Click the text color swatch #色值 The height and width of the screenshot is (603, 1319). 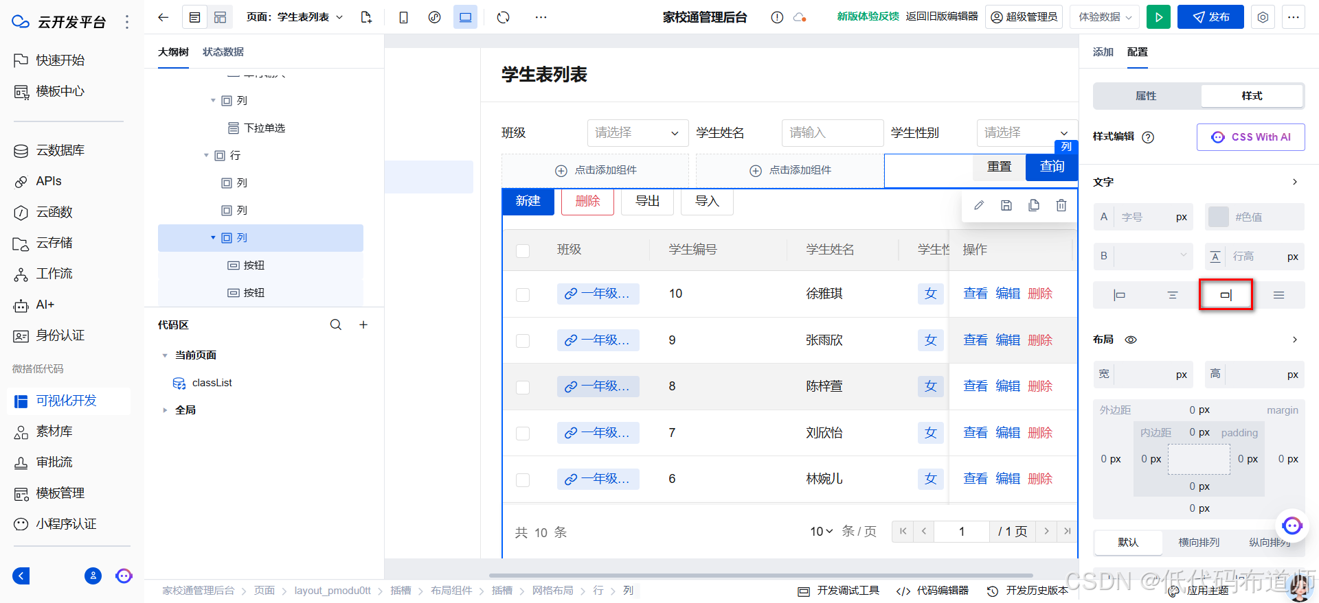1218,217
